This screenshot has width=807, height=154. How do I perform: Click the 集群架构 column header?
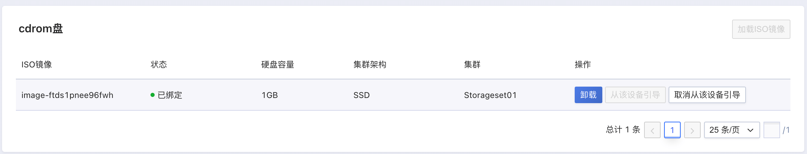tap(370, 65)
